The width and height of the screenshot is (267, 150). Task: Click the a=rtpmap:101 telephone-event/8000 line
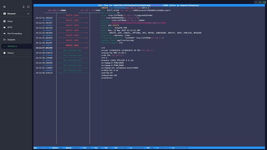120,68
